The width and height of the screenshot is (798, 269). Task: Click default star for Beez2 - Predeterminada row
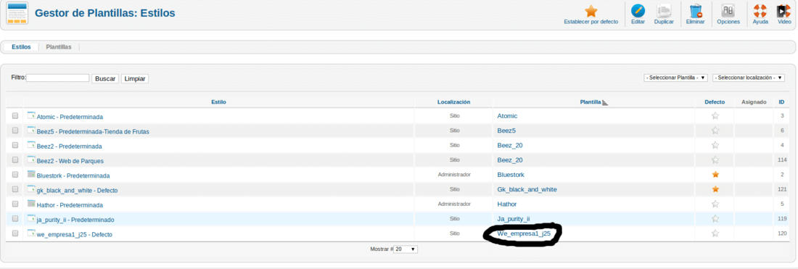coord(715,146)
